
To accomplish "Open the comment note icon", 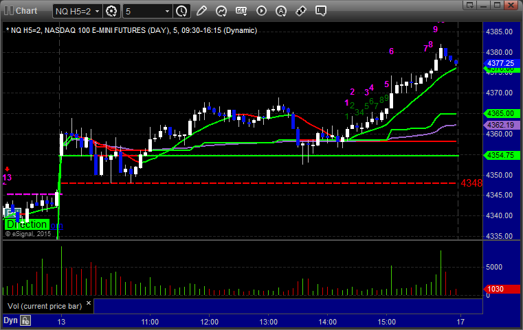I will point(320,11).
